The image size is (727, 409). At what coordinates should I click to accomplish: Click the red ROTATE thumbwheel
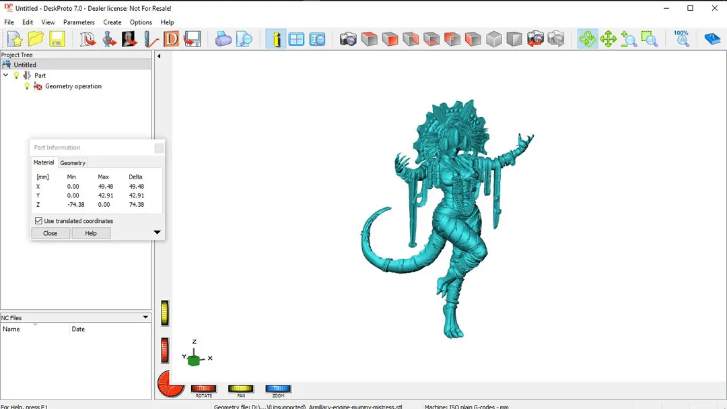coord(204,389)
